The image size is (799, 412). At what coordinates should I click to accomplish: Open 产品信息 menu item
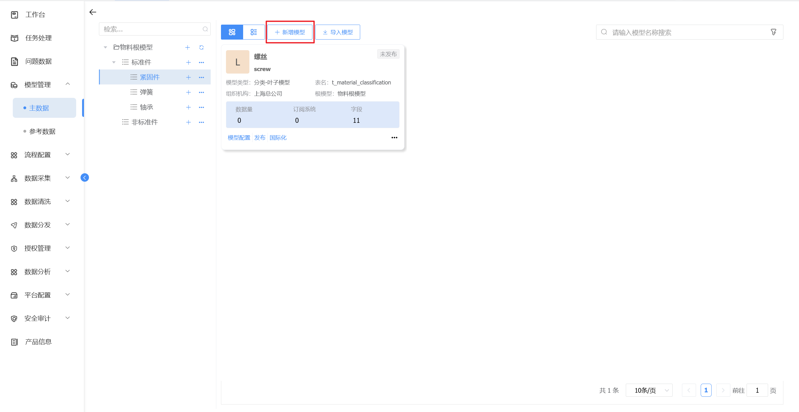[x=38, y=342]
